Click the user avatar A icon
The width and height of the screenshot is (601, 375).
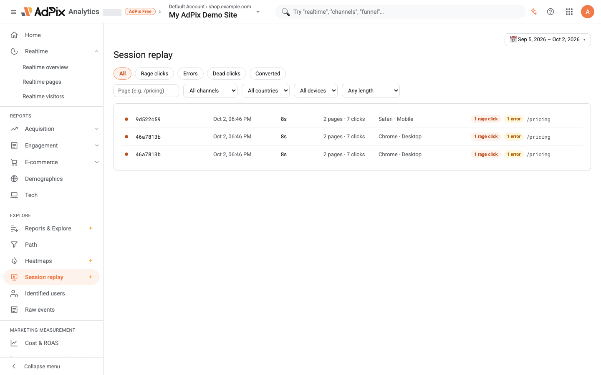588,12
